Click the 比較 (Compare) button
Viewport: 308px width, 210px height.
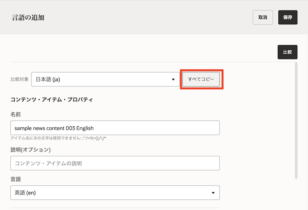(287, 52)
